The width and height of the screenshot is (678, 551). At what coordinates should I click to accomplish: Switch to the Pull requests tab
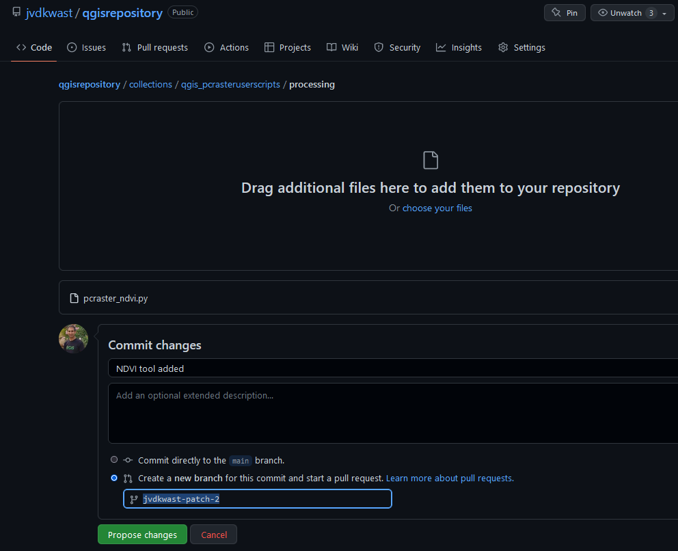(x=154, y=48)
